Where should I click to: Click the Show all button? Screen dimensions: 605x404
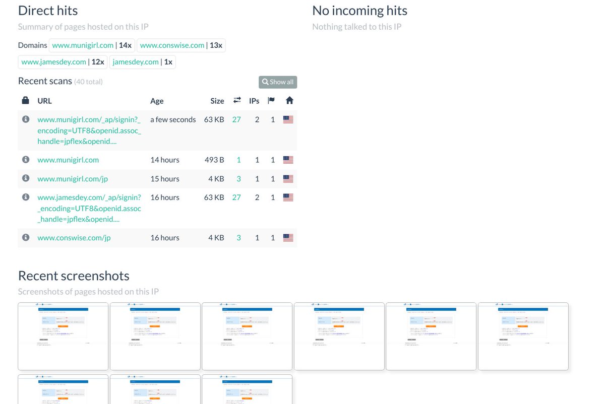tap(278, 82)
